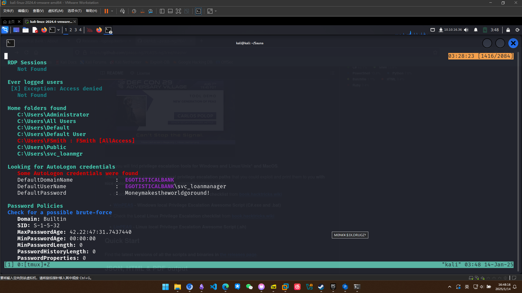Pause the virtual machine with the orange button
Image resolution: width=522 pixels, height=293 pixels.
pos(106,11)
